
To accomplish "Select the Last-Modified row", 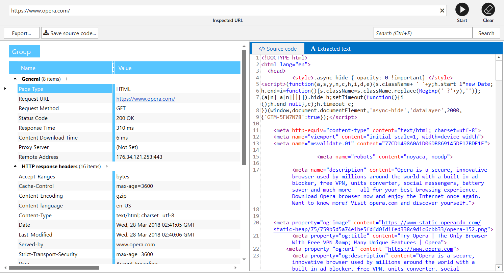I will point(129,235).
